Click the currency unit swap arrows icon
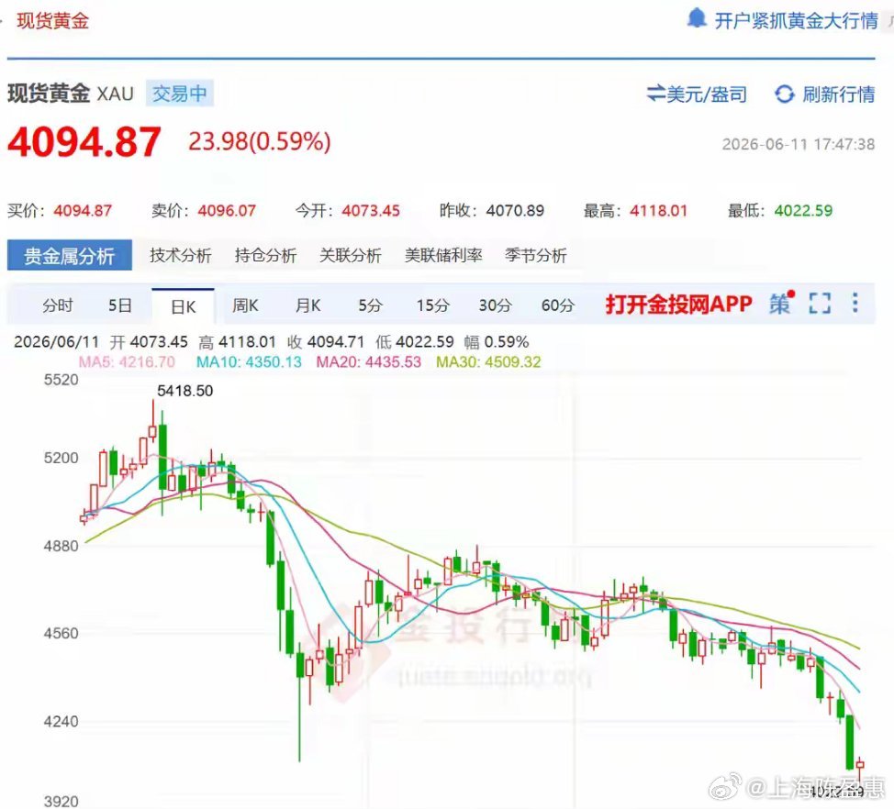This screenshot has width=894, height=809. 655,94
